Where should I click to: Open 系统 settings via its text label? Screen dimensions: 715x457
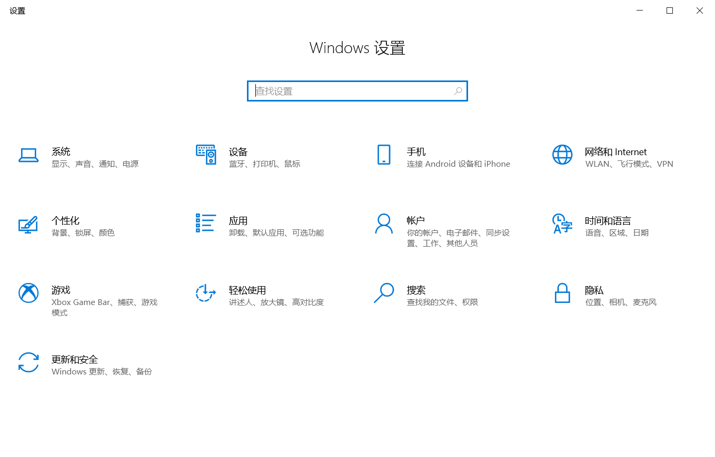click(x=61, y=151)
